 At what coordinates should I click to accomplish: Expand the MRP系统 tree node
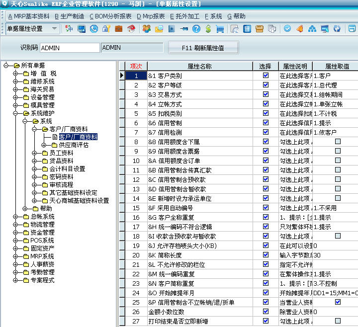coord(15,256)
